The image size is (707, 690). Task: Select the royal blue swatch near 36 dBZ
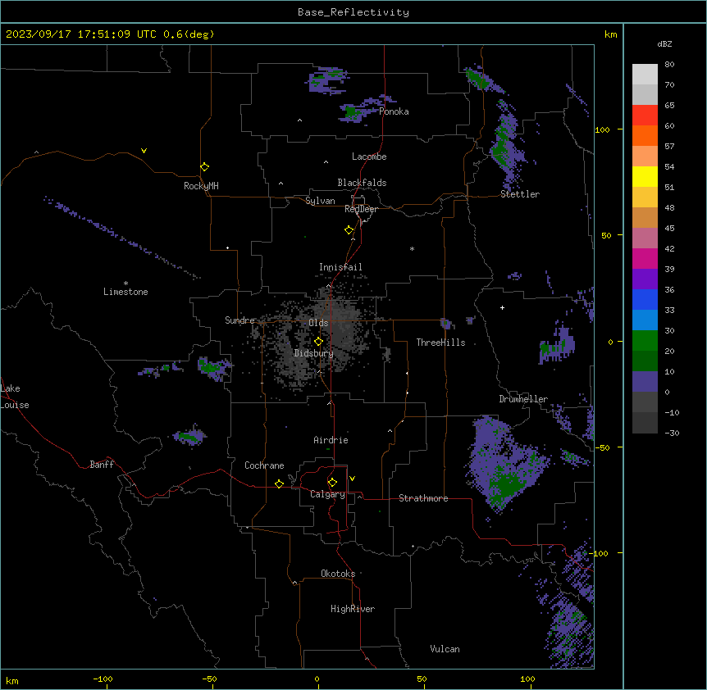[x=645, y=299]
